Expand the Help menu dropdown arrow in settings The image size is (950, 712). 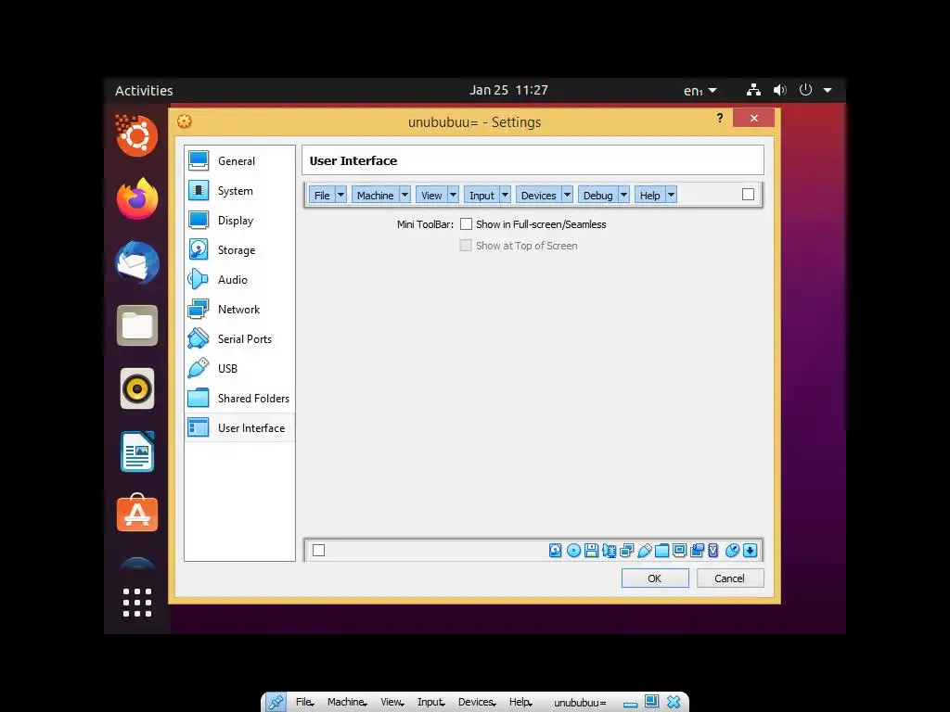(671, 195)
